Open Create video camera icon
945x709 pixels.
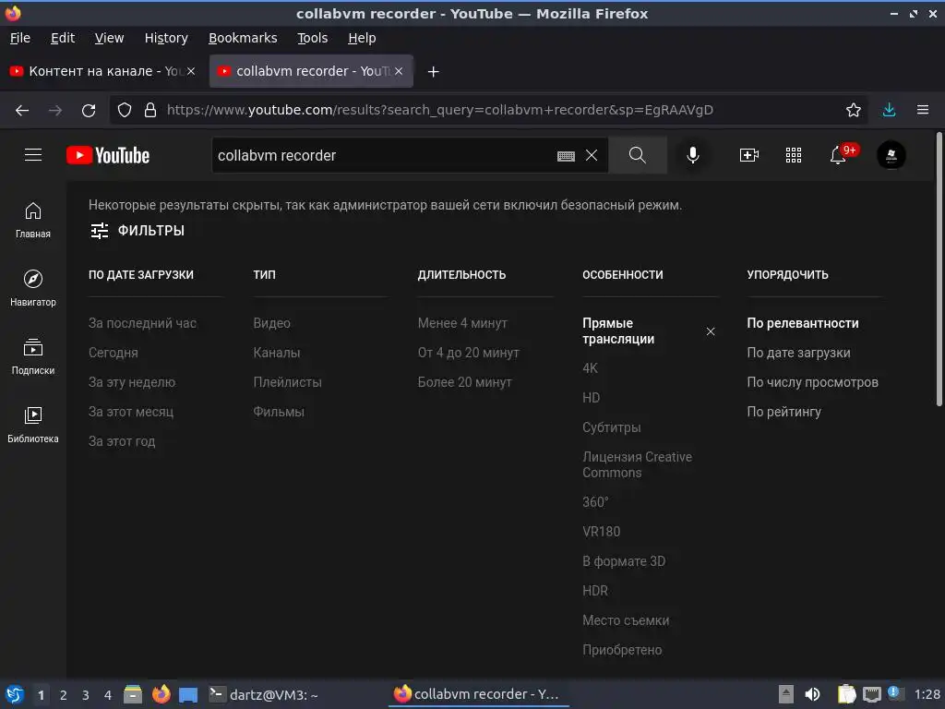click(x=749, y=155)
